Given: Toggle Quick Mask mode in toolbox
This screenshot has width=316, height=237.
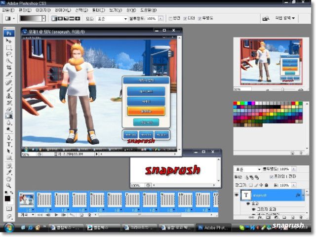Looking at the screenshot, I should click(9, 209).
